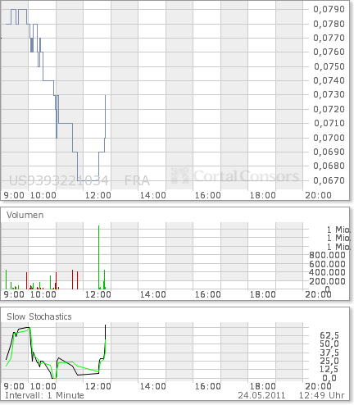This screenshot has height=405, width=354.
Task: Click the Volumen panel title
Action: tap(25, 215)
